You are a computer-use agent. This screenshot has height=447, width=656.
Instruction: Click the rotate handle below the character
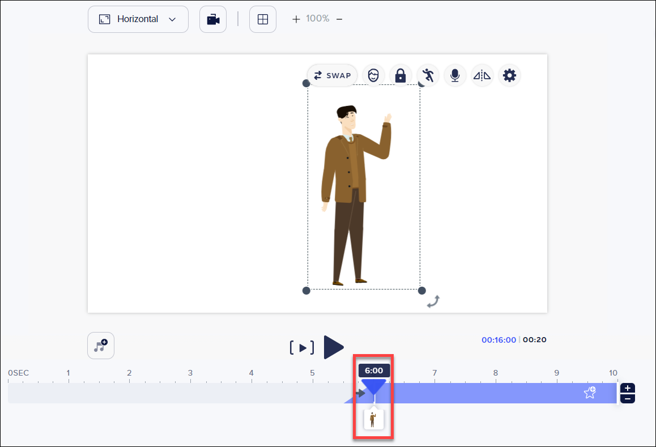pyautogui.click(x=433, y=302)
